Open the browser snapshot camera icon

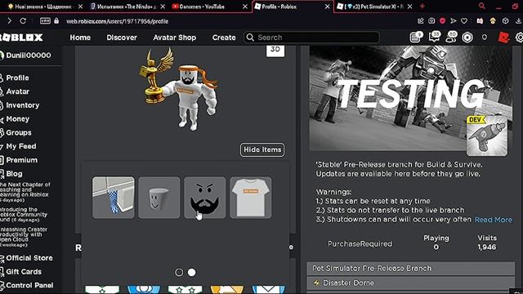pyautogui.click(x=431, y=21)
